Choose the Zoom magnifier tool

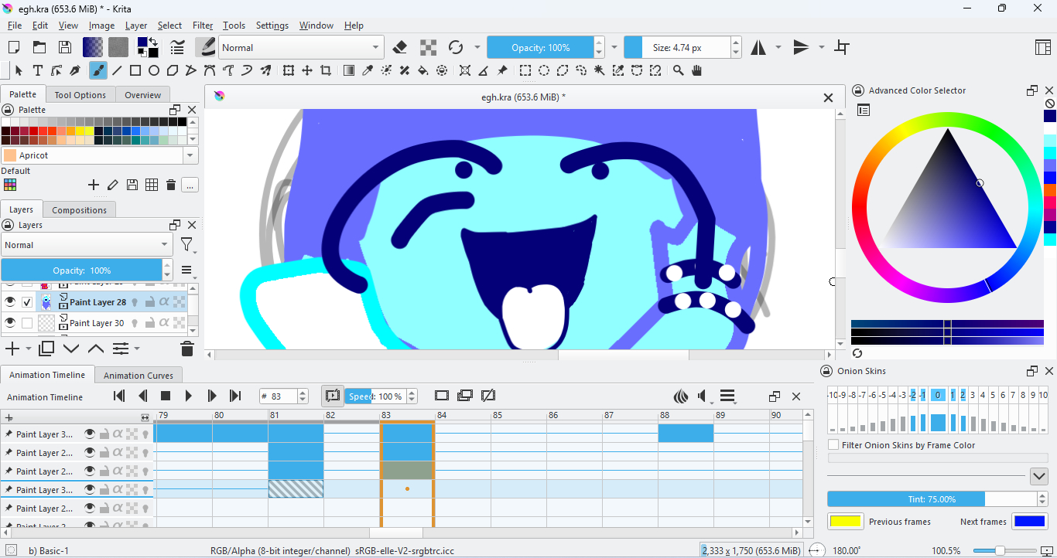678,70
